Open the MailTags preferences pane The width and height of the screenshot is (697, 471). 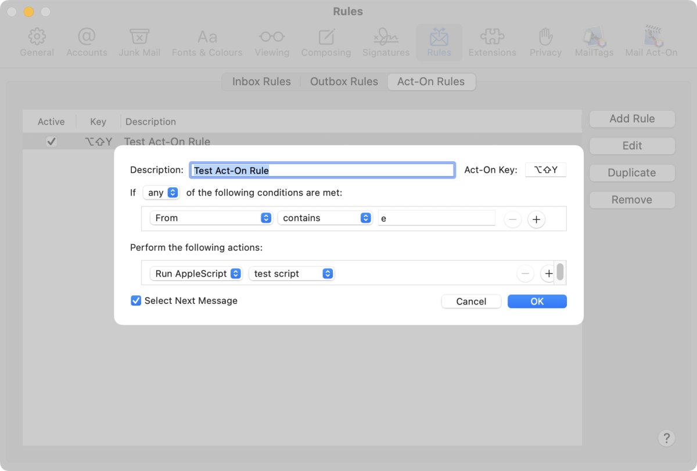pos(594,41)
